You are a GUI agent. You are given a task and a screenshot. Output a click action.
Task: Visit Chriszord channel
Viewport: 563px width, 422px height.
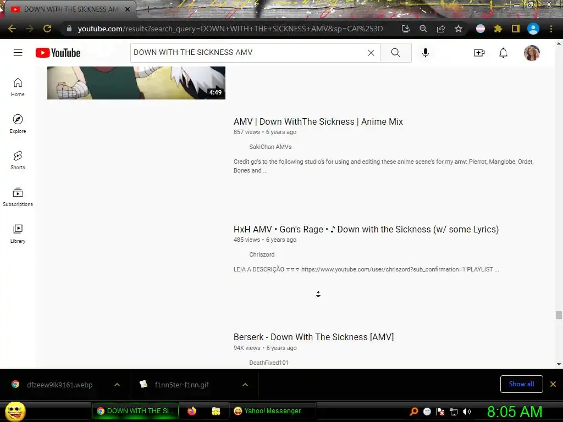click(x=262, y=254)
